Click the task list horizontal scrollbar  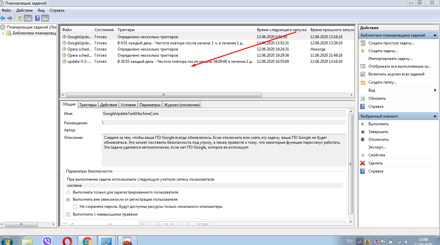coord(164,95)
